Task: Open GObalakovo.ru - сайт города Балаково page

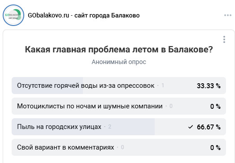Action: point(83,15)
